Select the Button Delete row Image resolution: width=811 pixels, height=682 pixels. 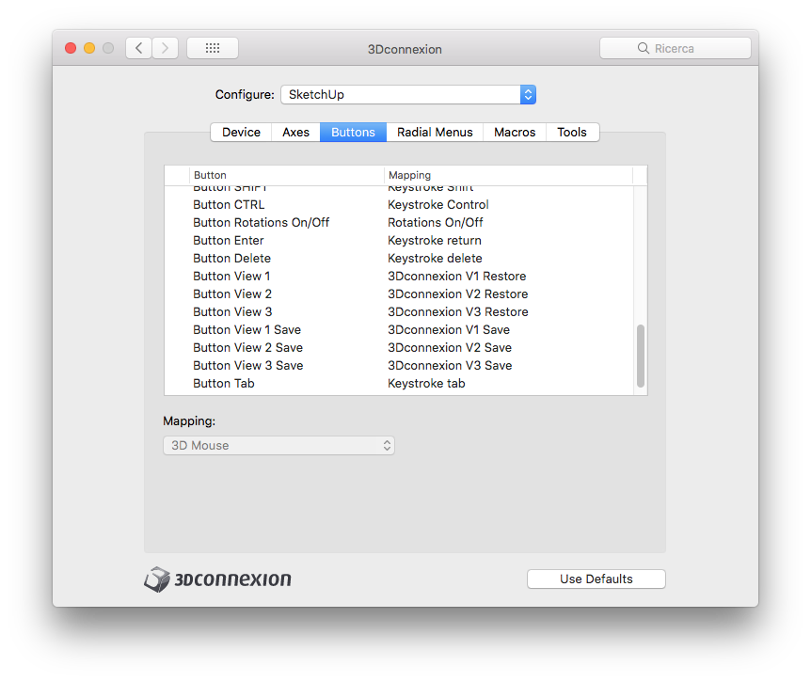click(x=399, y=259)
